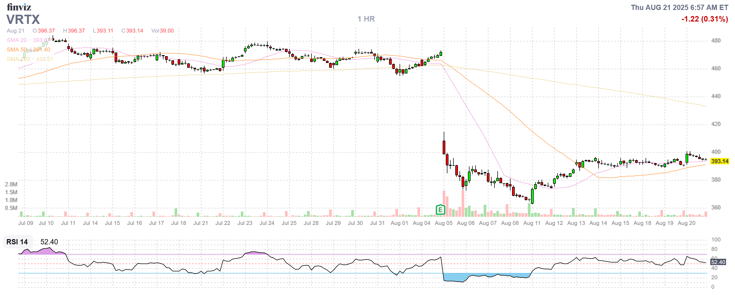Click the green earnings E marker
The height and width of the screenshot is (295, 735).
(x=440, y=210)
